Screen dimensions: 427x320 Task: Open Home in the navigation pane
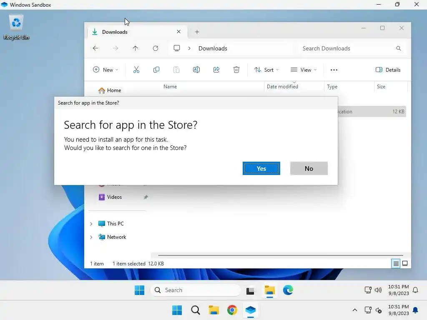[110, 90]
